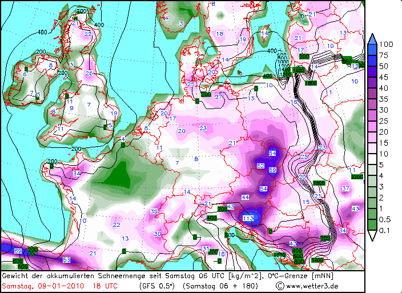Select legend color band between 5 and 10
Image resolution: width=402 pixels, height=293 pixels.
372,159
